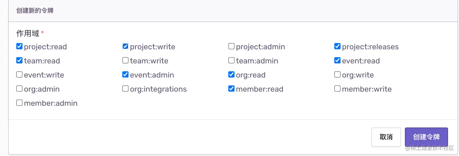The height and width of the screenshot is (156, 459).
Task: Tick the member:write checkbox
Action: click(337, 89)
